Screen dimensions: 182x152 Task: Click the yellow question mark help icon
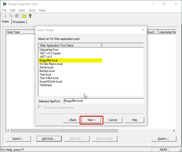[30, 16]
